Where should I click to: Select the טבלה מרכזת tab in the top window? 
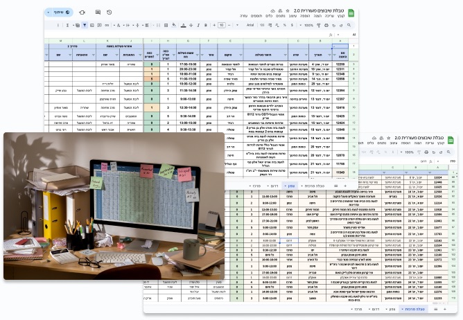pyautogui.click(x=313, y=186)
